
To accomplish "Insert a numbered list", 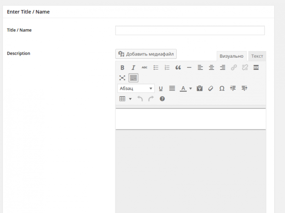I will [x=167, y=68].
